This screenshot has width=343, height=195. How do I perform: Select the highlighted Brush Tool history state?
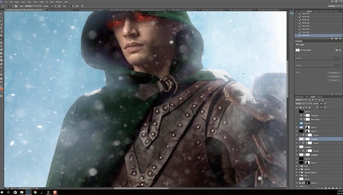(x=318, y=35)
